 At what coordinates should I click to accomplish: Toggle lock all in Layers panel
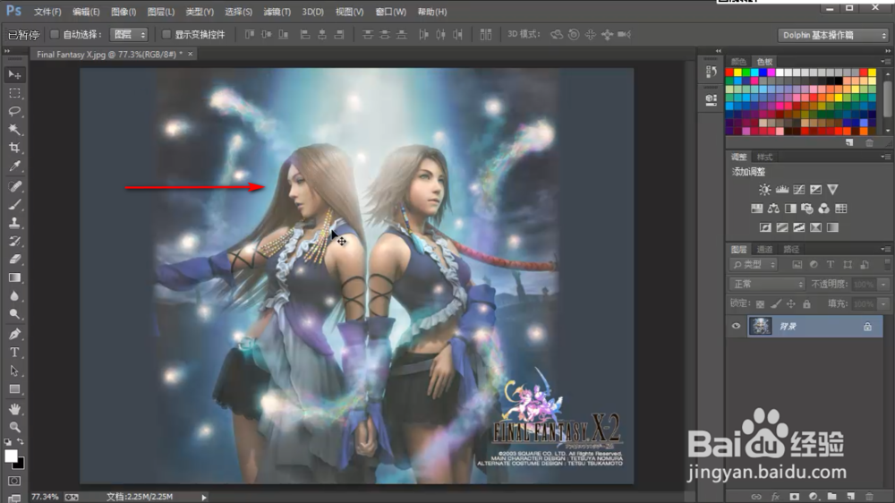click(806, 303)
